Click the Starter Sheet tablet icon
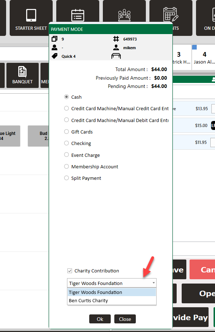The image size is (215, 332). (31, 15)
